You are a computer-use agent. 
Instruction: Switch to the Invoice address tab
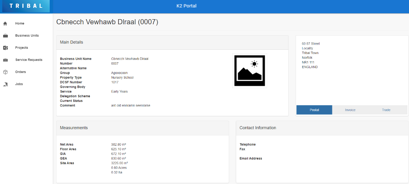pyautogui.click(x=350, y=110)
